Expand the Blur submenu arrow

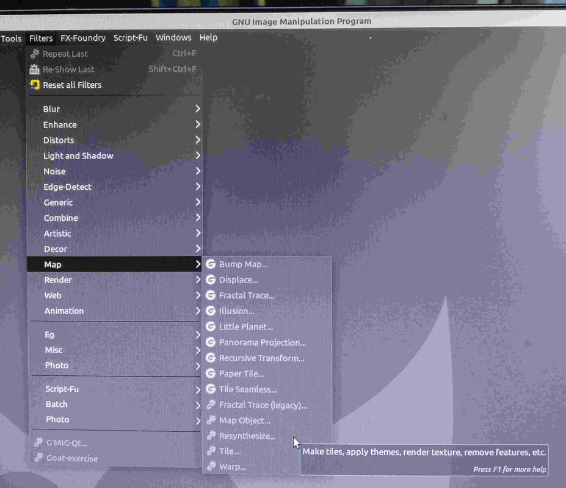pos(197,109)
